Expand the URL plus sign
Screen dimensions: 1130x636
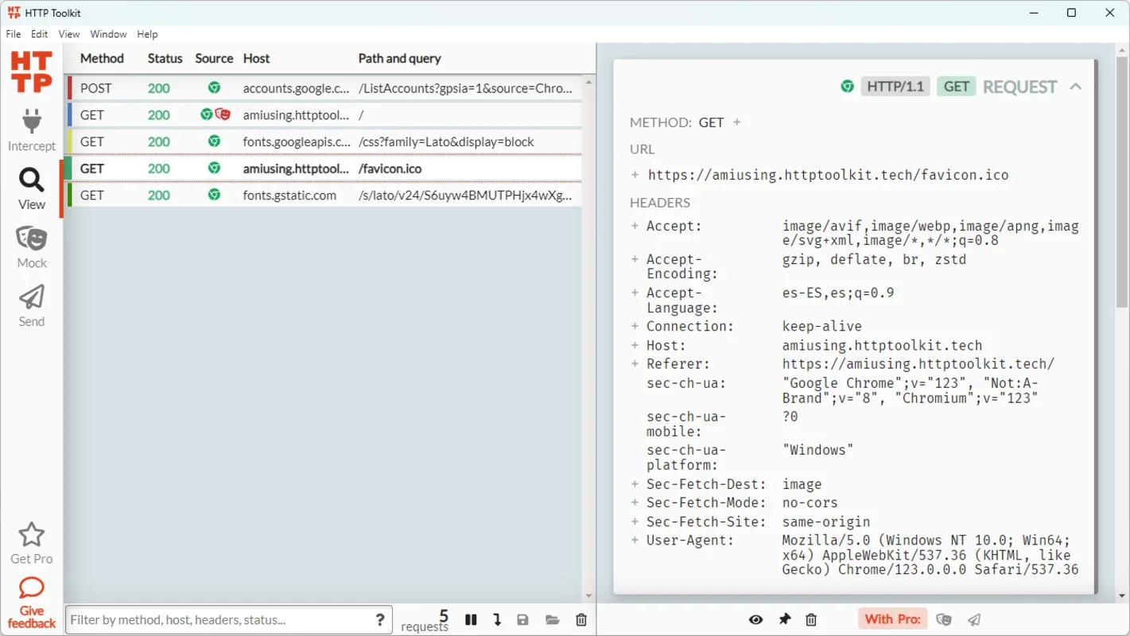pyautogui.click(x=635, y=175)
